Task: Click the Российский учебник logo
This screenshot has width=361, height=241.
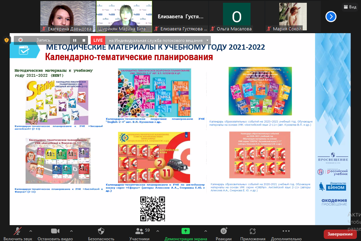Action: [333, 172]
